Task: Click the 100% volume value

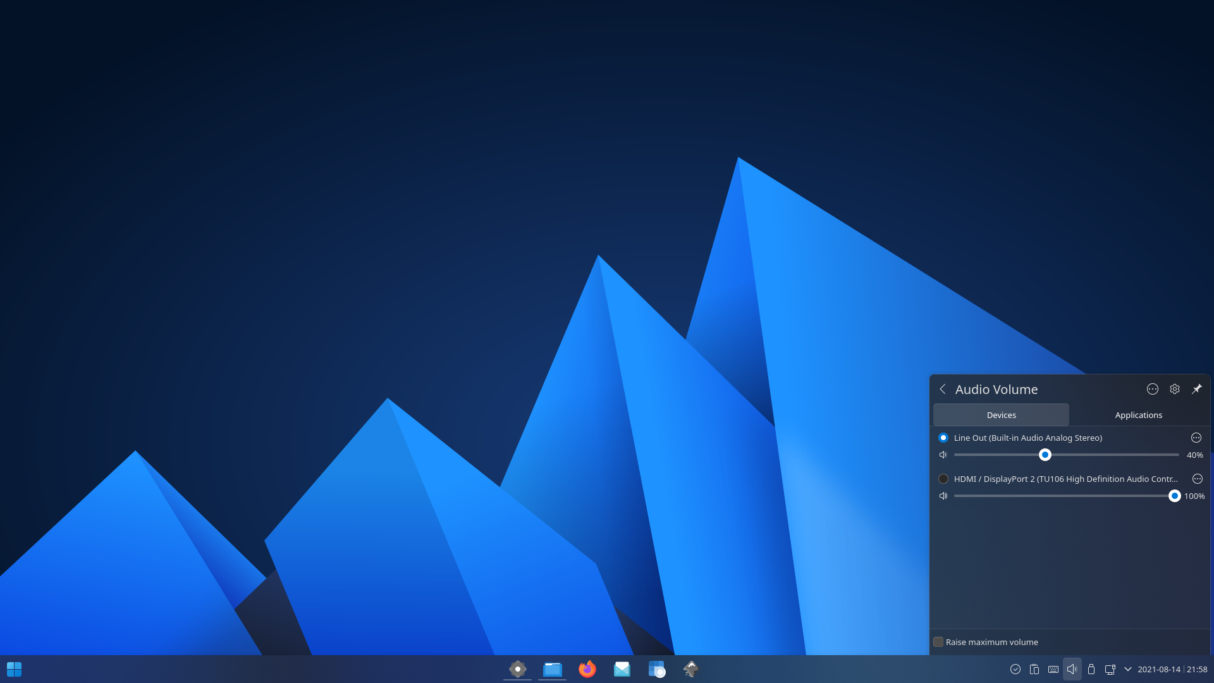Action: tap(1194, 496)
